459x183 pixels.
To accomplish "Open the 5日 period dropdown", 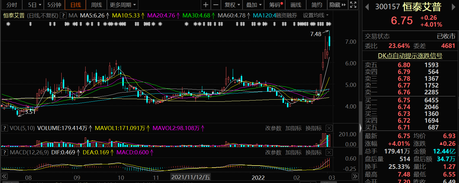I will coord(34,5).
